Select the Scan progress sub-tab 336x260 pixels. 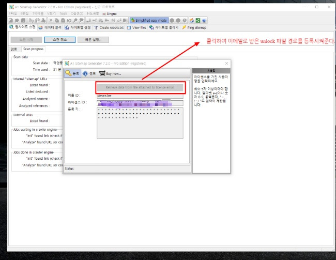point(33,49)
